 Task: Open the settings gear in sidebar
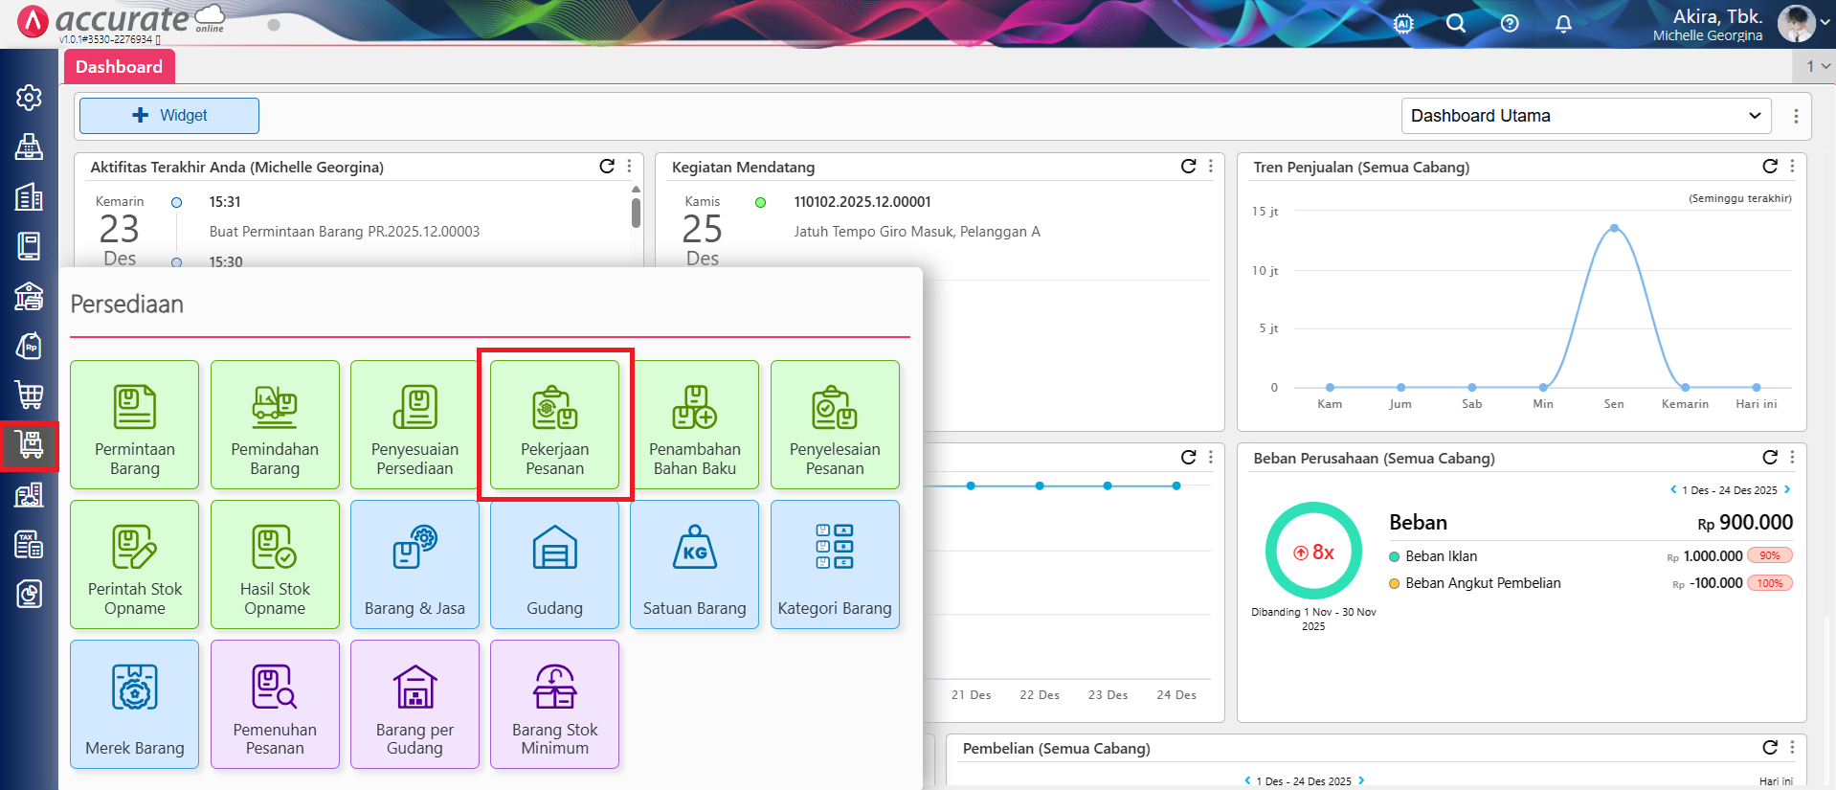click(29, 98)
